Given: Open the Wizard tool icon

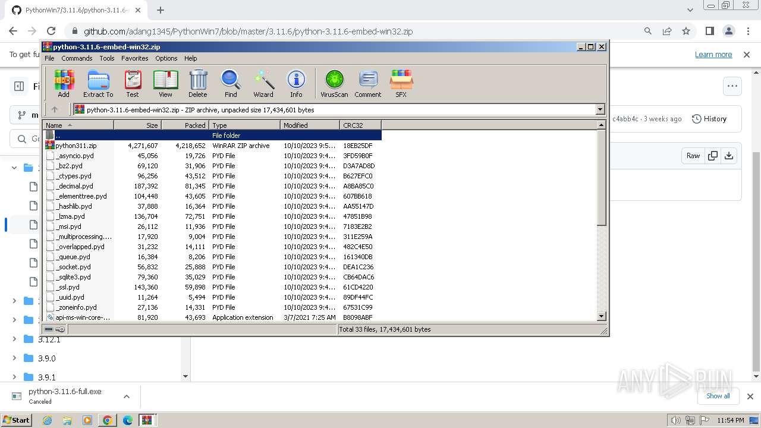Looking at the screenshot, I should (263, 84).
